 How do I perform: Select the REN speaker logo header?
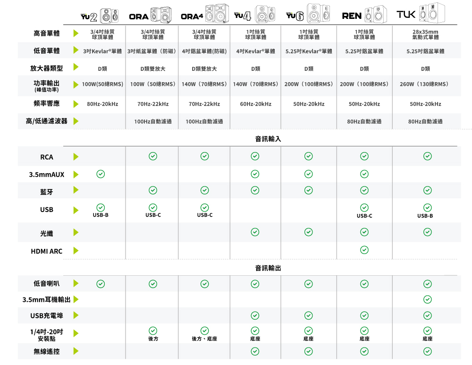(x=352, y=16)
